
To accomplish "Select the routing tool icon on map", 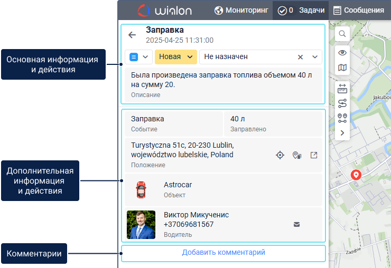I will pyautogui.click(x=342, y=103).
